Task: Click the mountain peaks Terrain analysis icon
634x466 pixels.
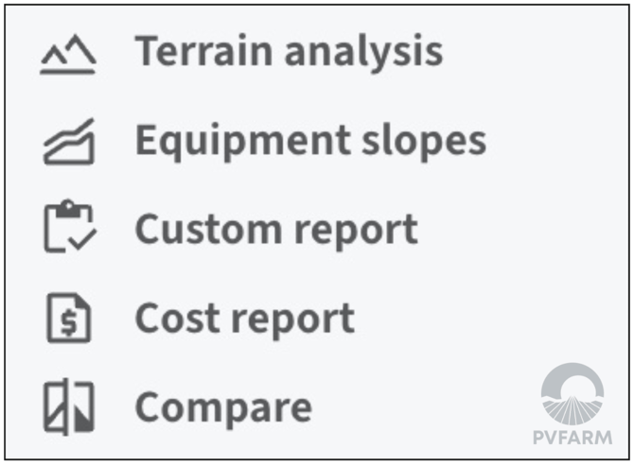Action: (68, 59)
